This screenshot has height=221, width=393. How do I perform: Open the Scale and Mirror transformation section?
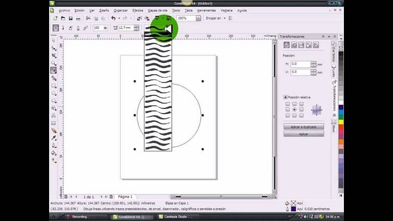point(301,45)
